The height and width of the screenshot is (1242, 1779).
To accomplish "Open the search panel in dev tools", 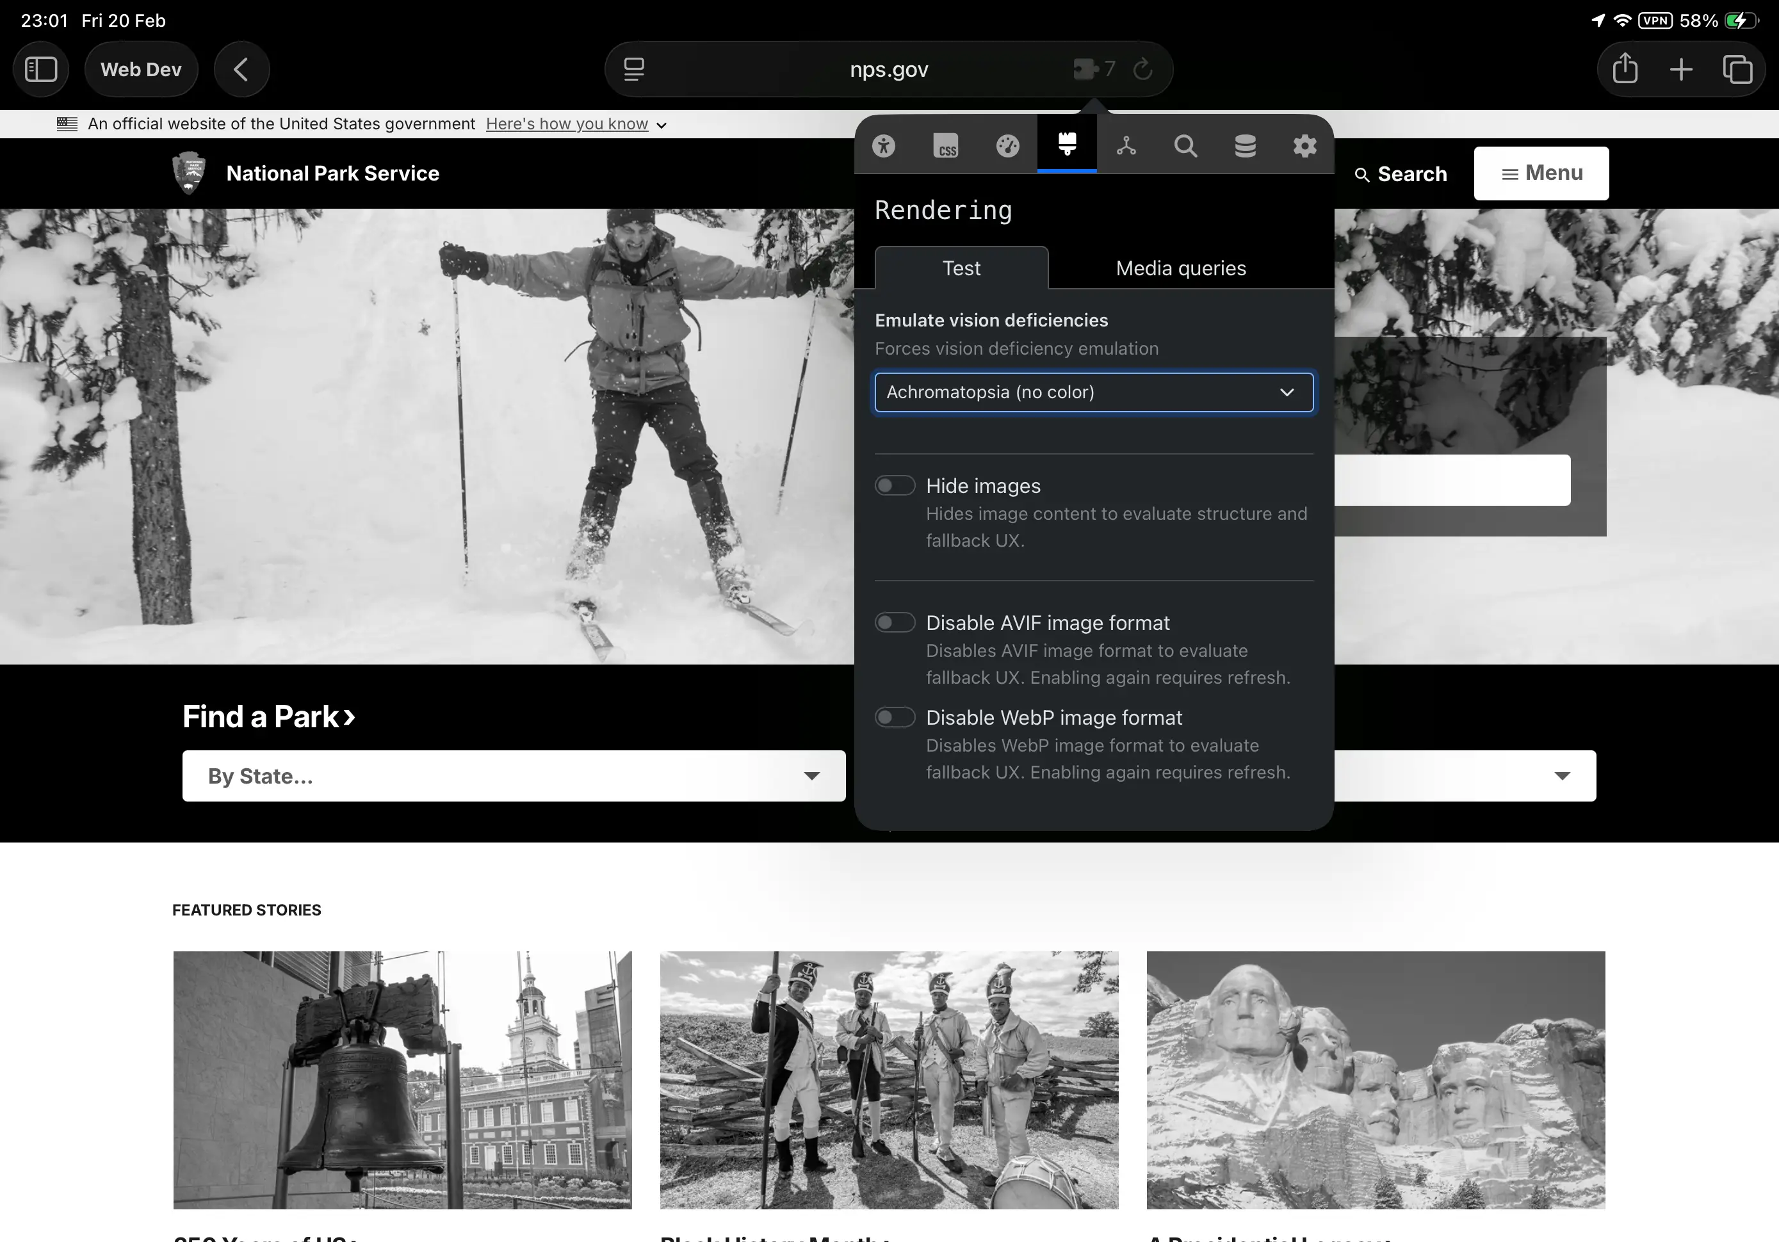I will 1185,145.
